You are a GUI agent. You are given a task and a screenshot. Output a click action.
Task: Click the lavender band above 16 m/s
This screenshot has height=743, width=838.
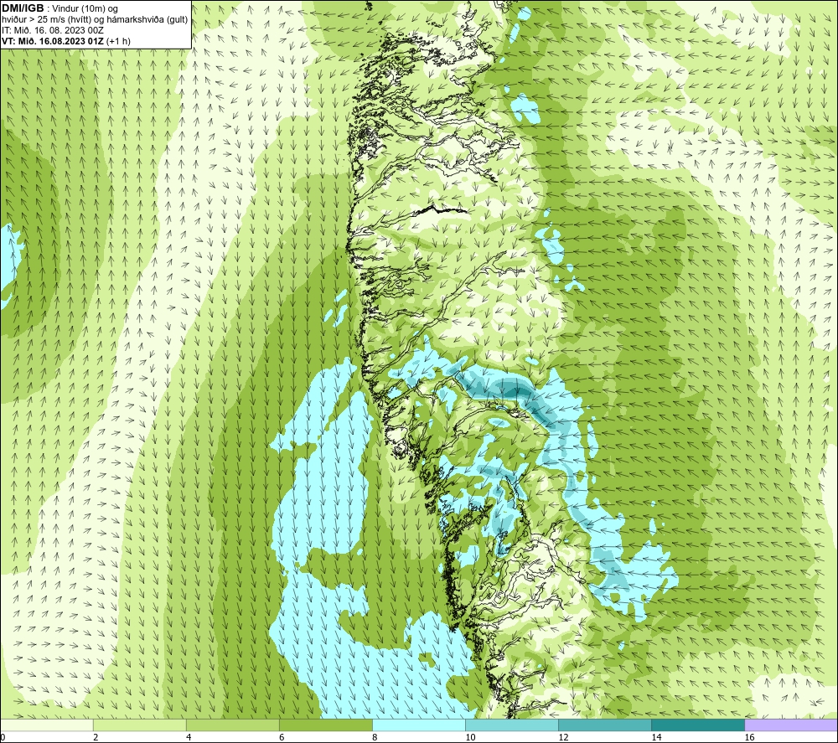pos(791,725)
